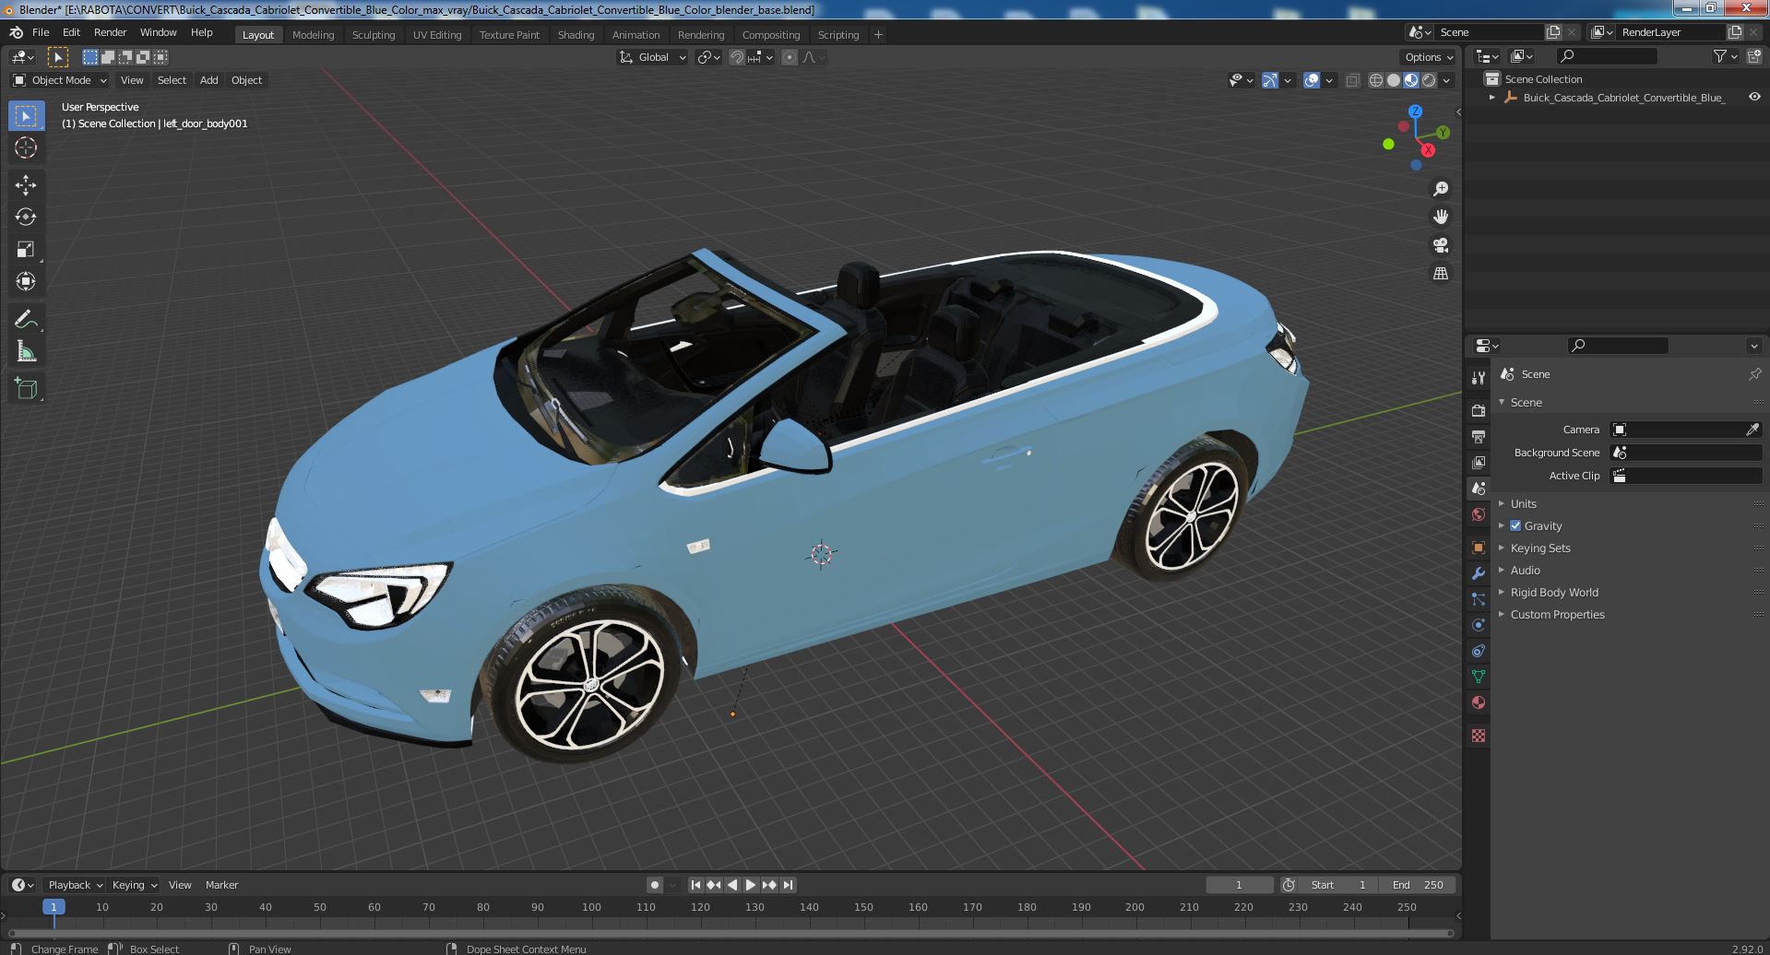1770x955 pixels.
Task: Expand the Audio panel
Action: coord(1525,570)
